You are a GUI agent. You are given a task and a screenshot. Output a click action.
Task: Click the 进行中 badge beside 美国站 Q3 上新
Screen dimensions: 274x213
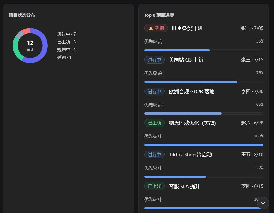(154, 60)
